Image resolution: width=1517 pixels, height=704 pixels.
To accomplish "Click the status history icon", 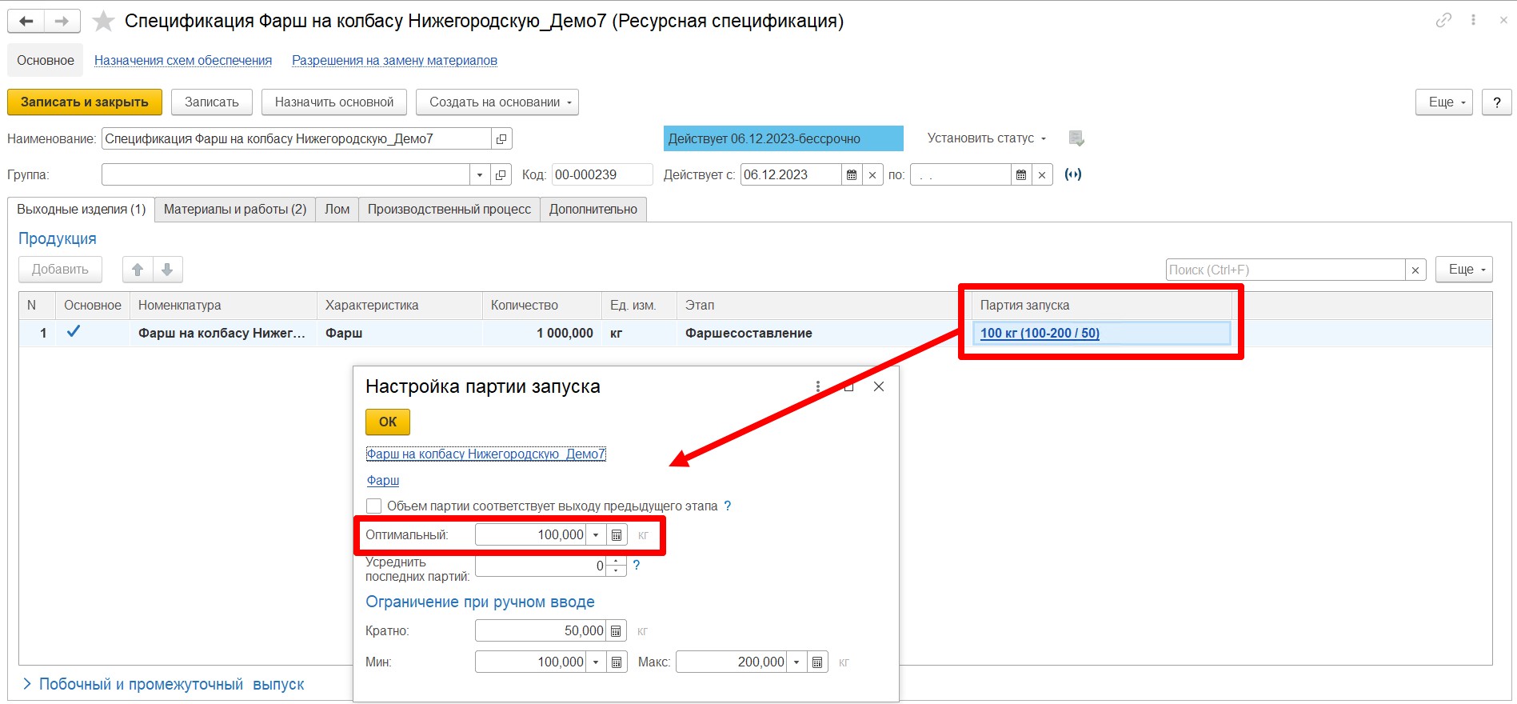I will pyautogui.click(x=1076, y=139).
